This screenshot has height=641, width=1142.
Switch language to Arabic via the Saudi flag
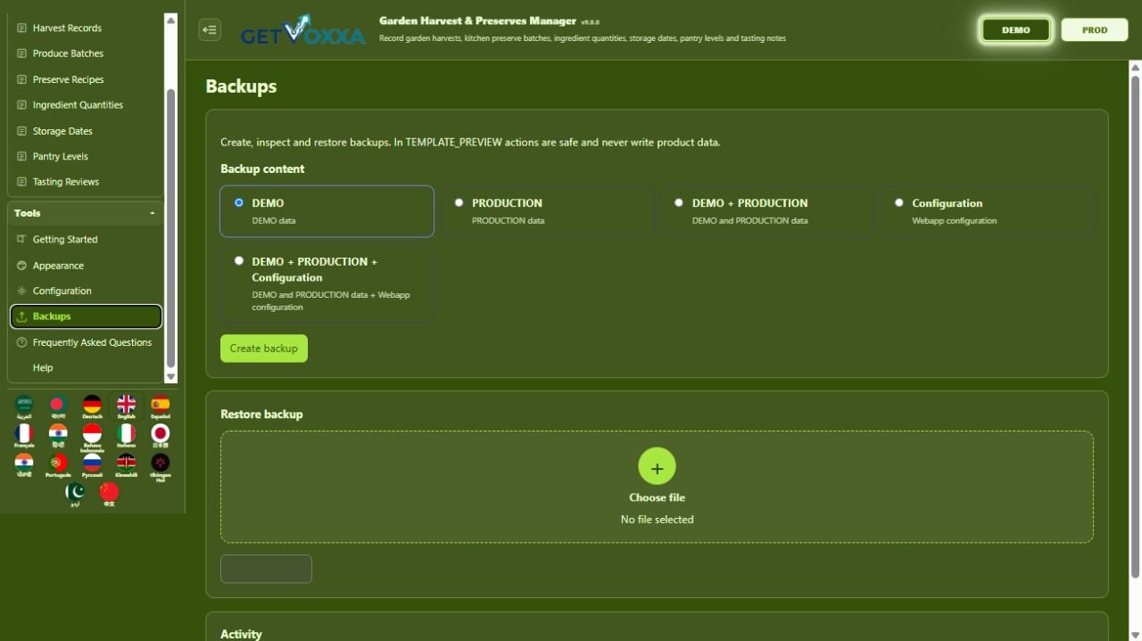click(24, 407)
